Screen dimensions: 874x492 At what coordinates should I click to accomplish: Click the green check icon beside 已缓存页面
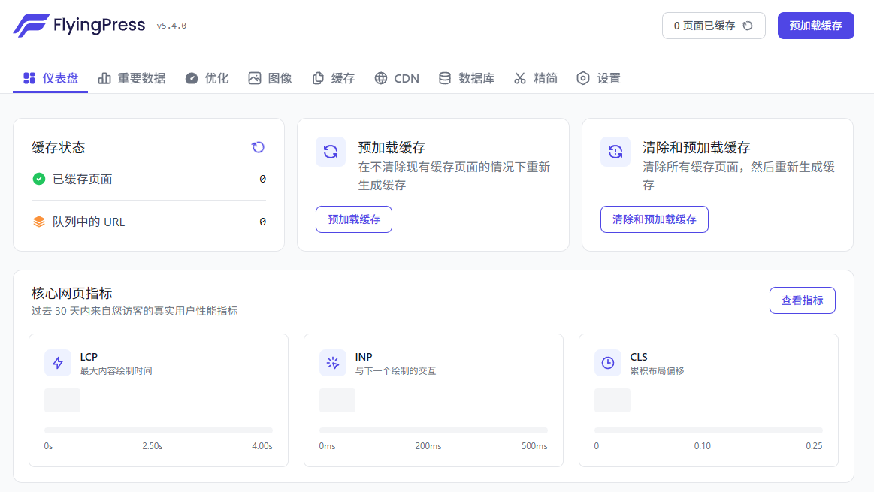pos(39,179)
